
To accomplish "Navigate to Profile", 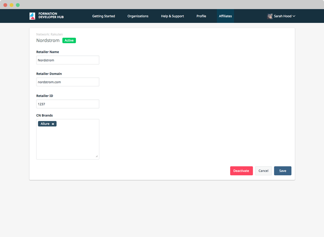I will point(201,16).
